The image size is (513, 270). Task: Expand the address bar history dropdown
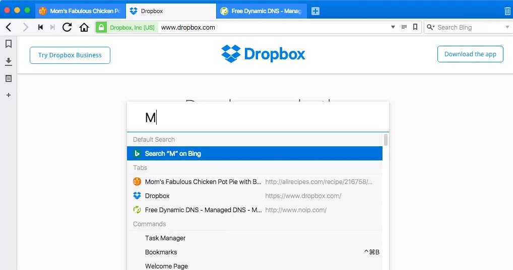393,27
